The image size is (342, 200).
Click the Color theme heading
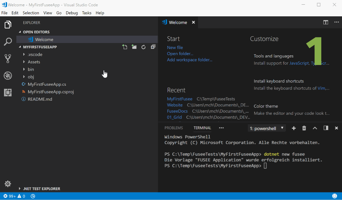266,106
